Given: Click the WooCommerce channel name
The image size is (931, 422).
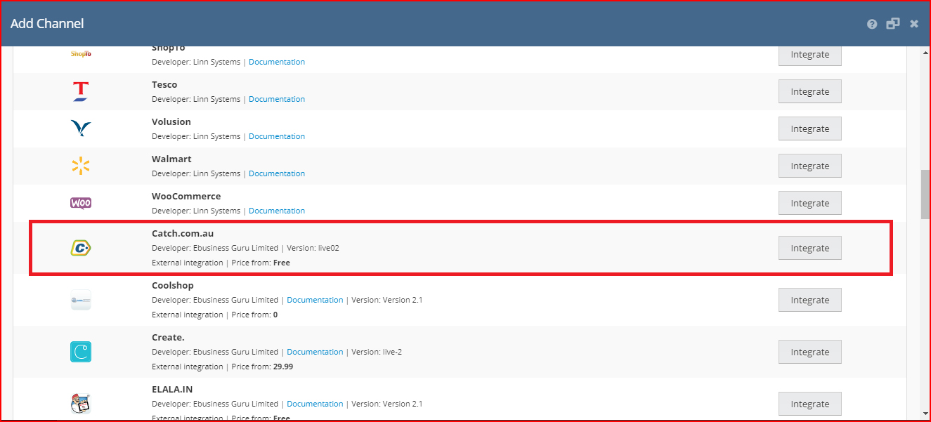Looking at the screenshot, I should (x=186, y=197).
